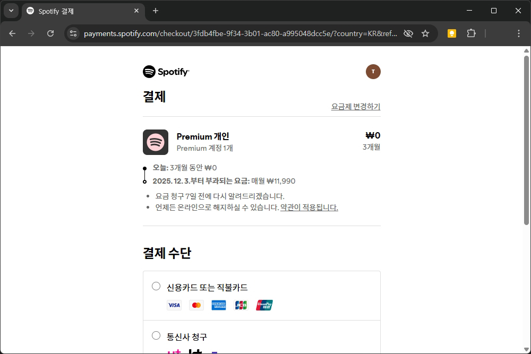Focus the payments.spotify.com address bar
Image resolution: width=531 pixels, height=354 pixels.
241,33
